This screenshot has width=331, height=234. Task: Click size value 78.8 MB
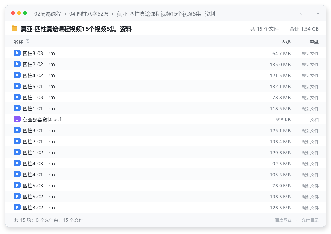[281, 98]
